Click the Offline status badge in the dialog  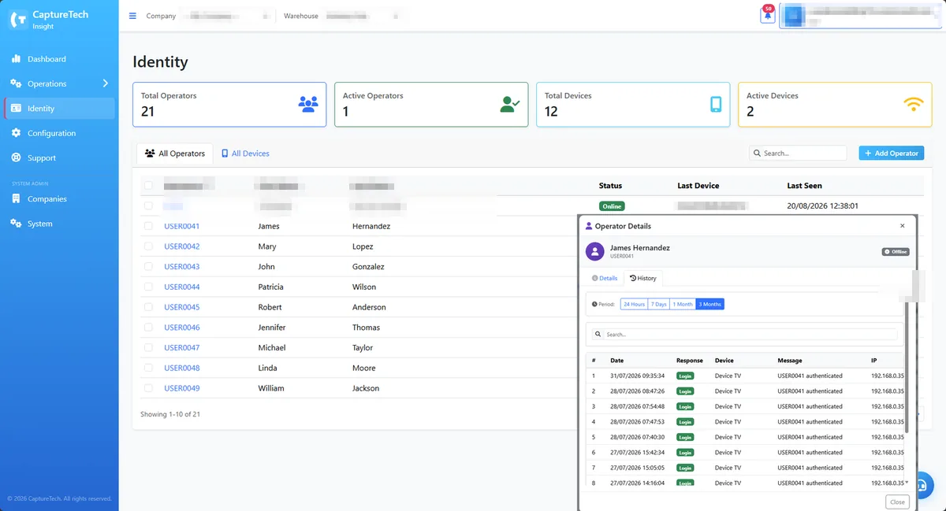[x=896, y=252]
